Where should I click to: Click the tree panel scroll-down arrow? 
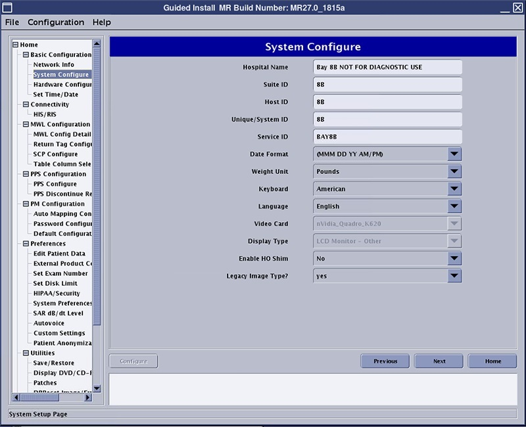[97, 388]
